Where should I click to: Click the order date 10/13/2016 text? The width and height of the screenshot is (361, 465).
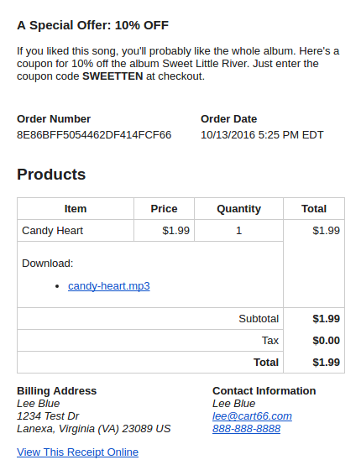(228, 135)
